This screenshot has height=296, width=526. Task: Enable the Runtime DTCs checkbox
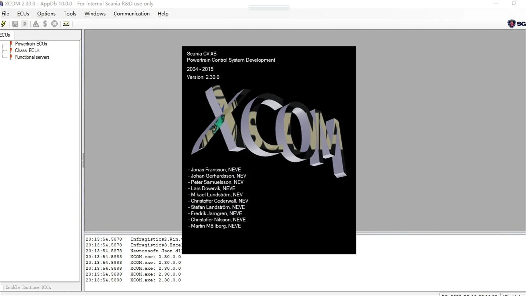pos(2,287)
